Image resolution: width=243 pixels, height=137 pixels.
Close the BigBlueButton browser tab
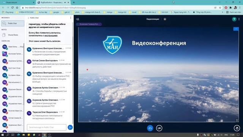68,3
